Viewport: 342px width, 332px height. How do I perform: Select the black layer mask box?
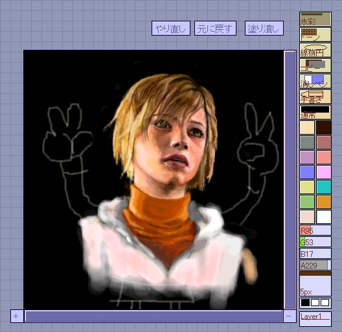(305, 303)
